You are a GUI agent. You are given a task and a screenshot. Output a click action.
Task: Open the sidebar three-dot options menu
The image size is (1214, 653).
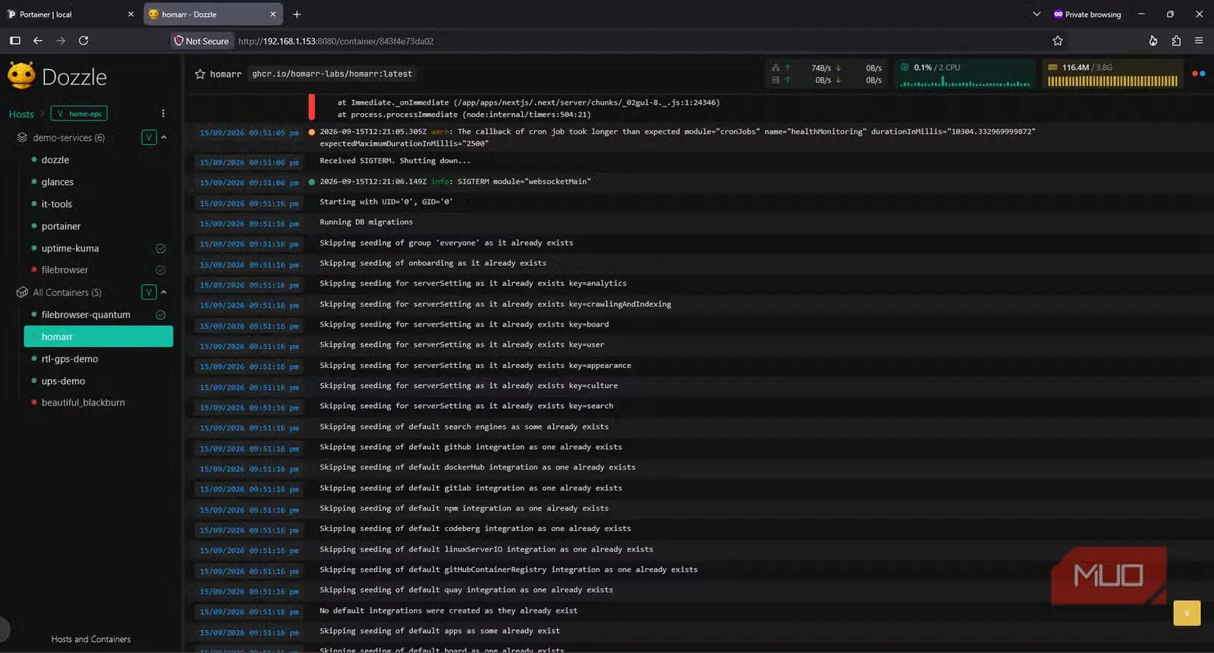pyautogui.click(x=163, y=113)
